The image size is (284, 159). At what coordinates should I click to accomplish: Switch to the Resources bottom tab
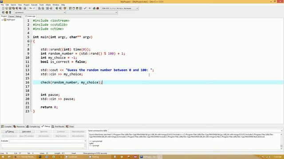pos(19,127)
